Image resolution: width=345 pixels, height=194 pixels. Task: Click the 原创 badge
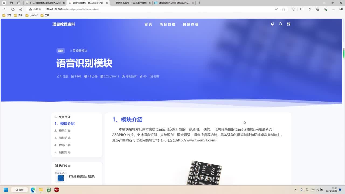(61, 51)
